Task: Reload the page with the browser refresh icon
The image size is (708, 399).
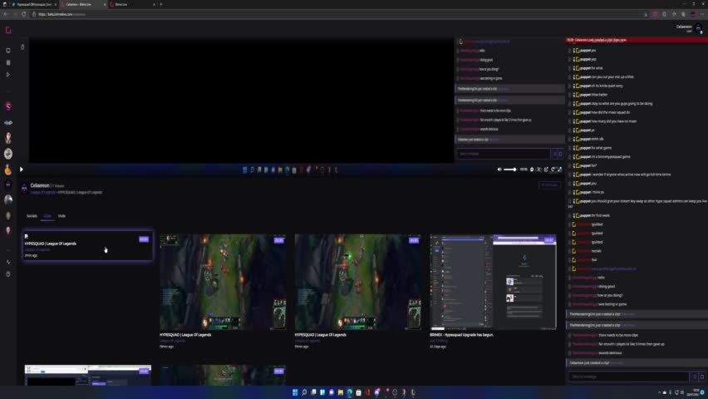Action: click(24, 14)
